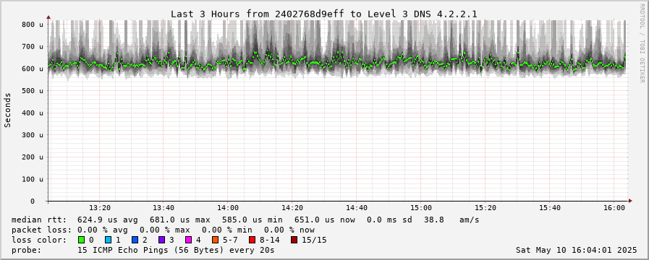Screen dimensions: 649x260
Task: Click the packet loss statistics line
Action: (163, 230)
